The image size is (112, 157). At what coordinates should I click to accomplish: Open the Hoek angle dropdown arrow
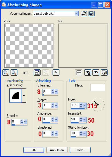pos(85,105)
